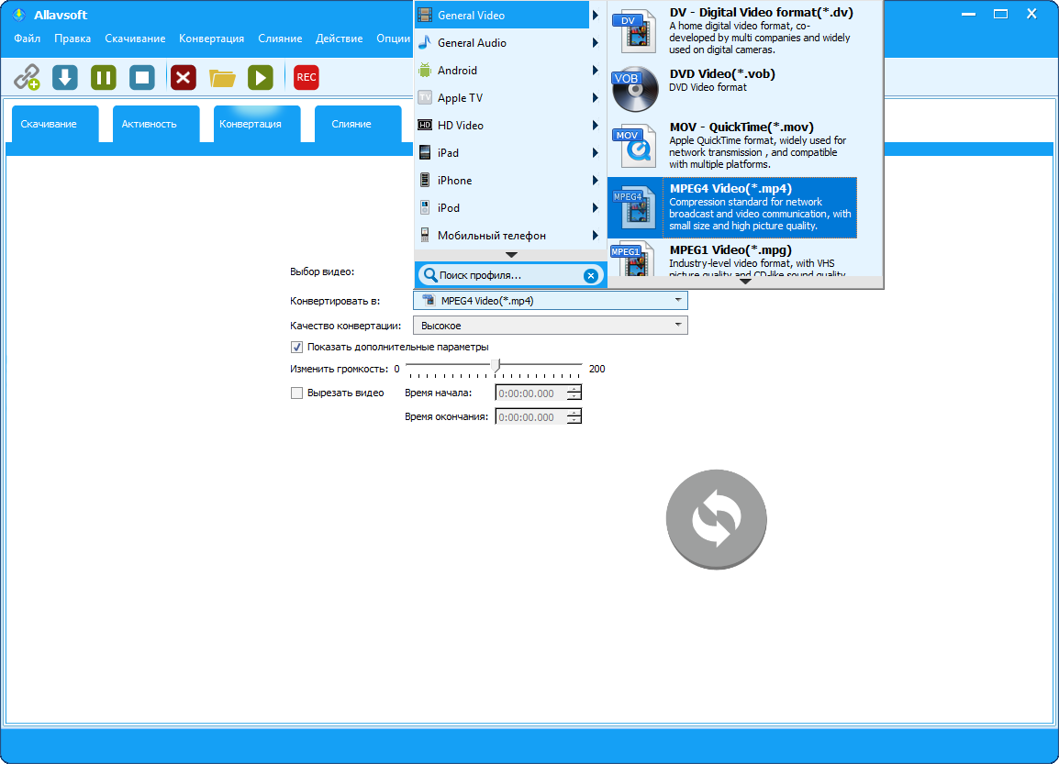Pause downloads with the green pause icon
This screenshot has width=1059, height=764.
[104, 78]
